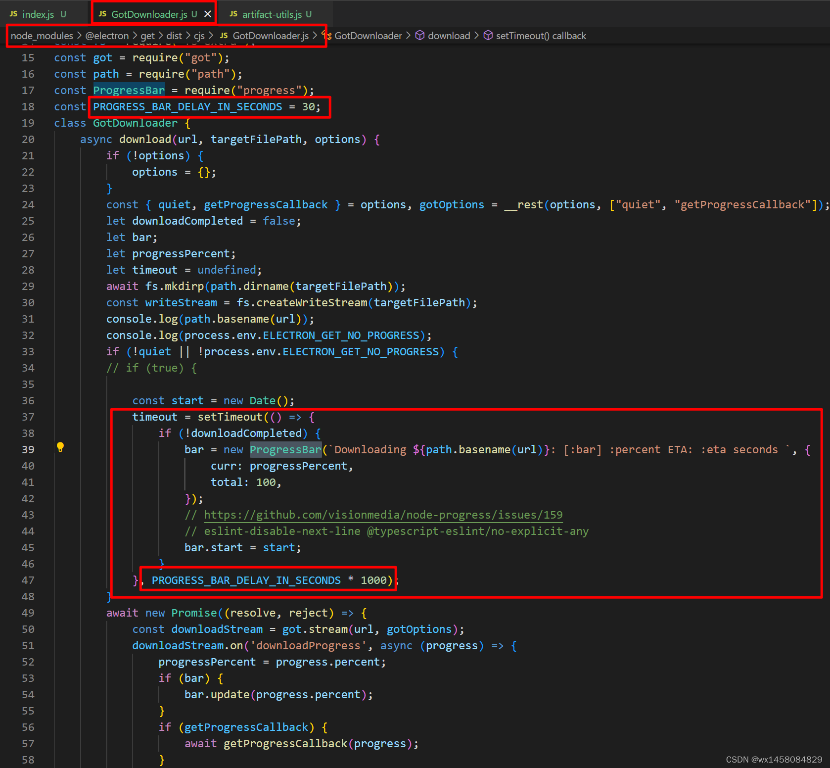Click 'getProgressCallback(progress)' on line 57

(x=318, y=744)
